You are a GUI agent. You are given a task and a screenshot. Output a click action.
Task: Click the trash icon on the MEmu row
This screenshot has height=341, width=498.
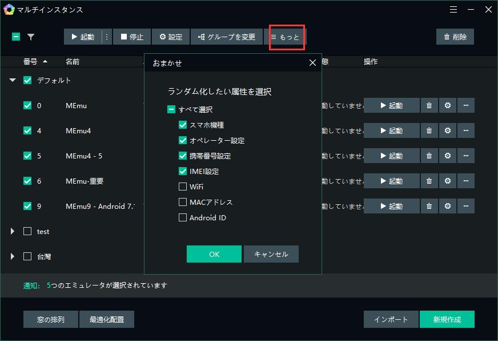click(429, 105)
